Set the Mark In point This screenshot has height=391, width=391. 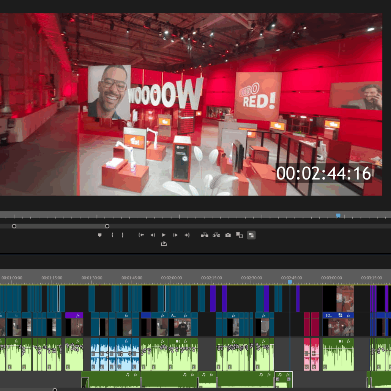coord(112,235)
